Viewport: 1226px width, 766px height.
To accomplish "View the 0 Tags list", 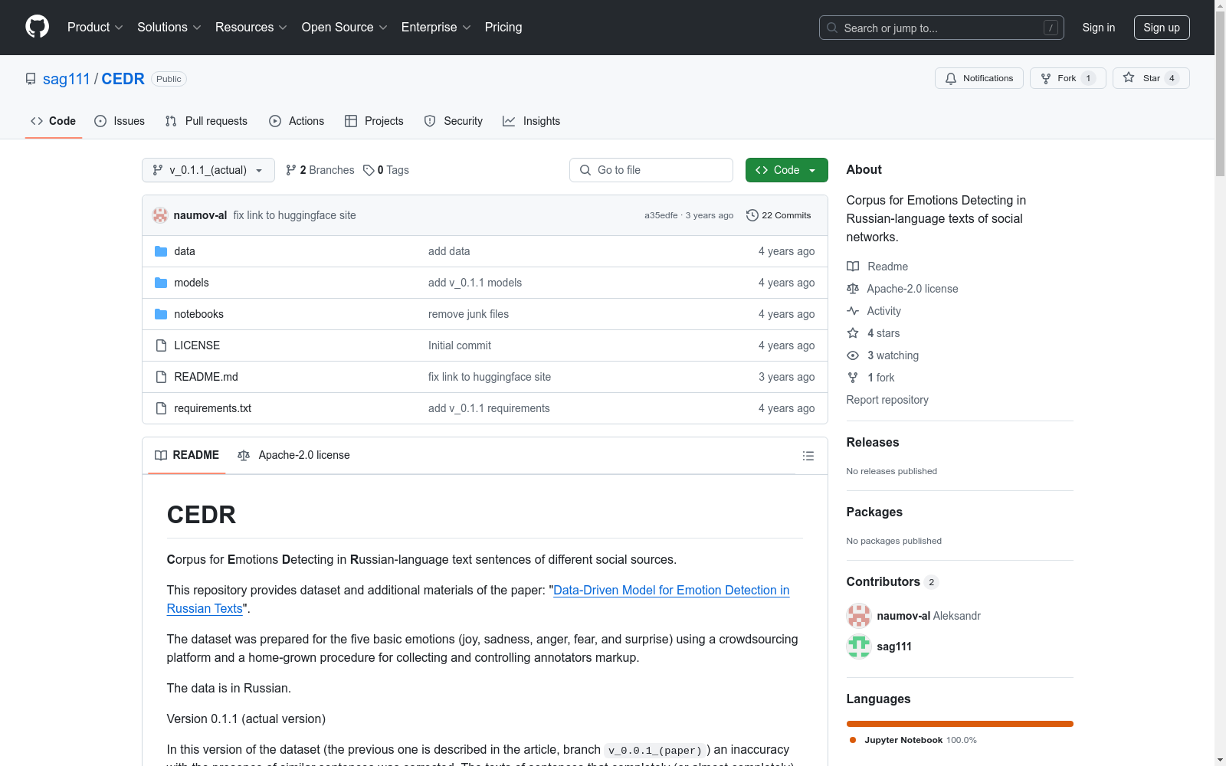I will [386, 170].
